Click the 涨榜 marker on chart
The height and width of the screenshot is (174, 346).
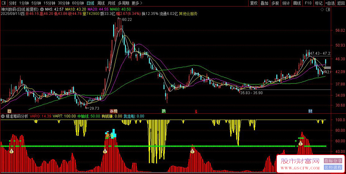pyautogui.click(x=113, y=111)
